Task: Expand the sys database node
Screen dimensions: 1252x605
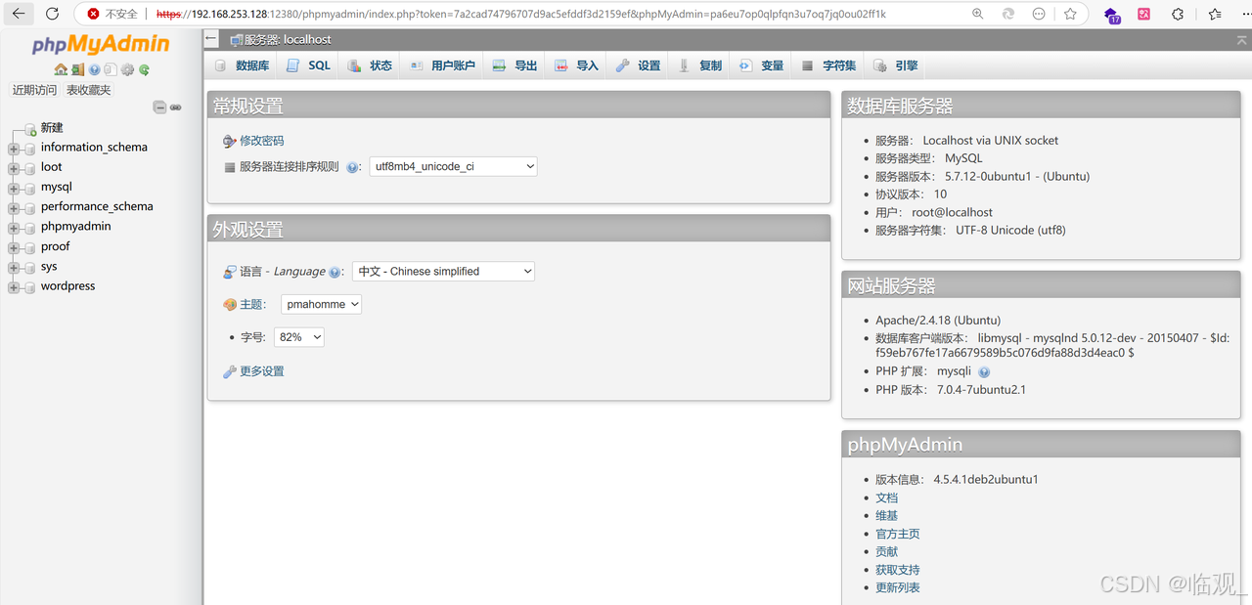Action: (14, 268)
